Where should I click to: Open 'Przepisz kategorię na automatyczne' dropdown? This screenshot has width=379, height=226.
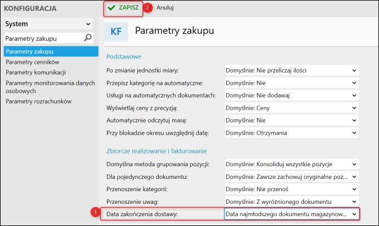click(292, 83)
